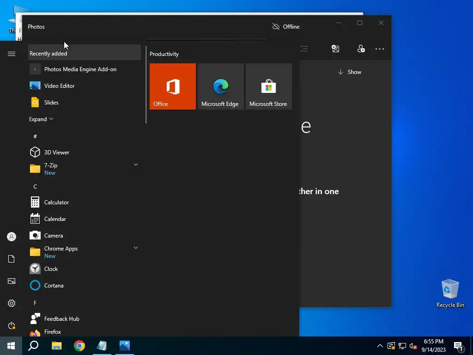The image size is (473, 355).
Task: Open the Chrome Apps folder entry
Action: [85, 252]
